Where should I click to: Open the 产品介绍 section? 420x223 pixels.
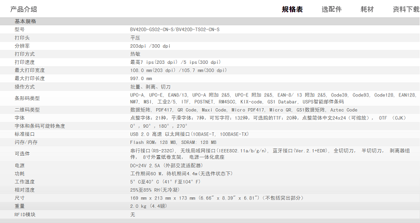pos(24,10)
